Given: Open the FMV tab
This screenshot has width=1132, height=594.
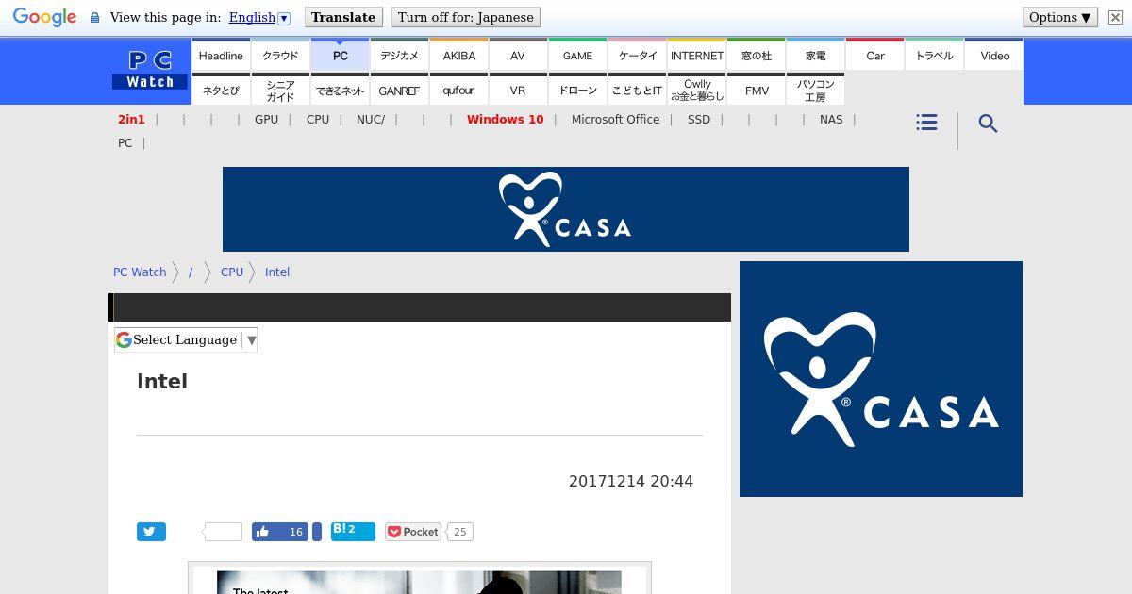Looking at the screenshot, I should (756, 90).
